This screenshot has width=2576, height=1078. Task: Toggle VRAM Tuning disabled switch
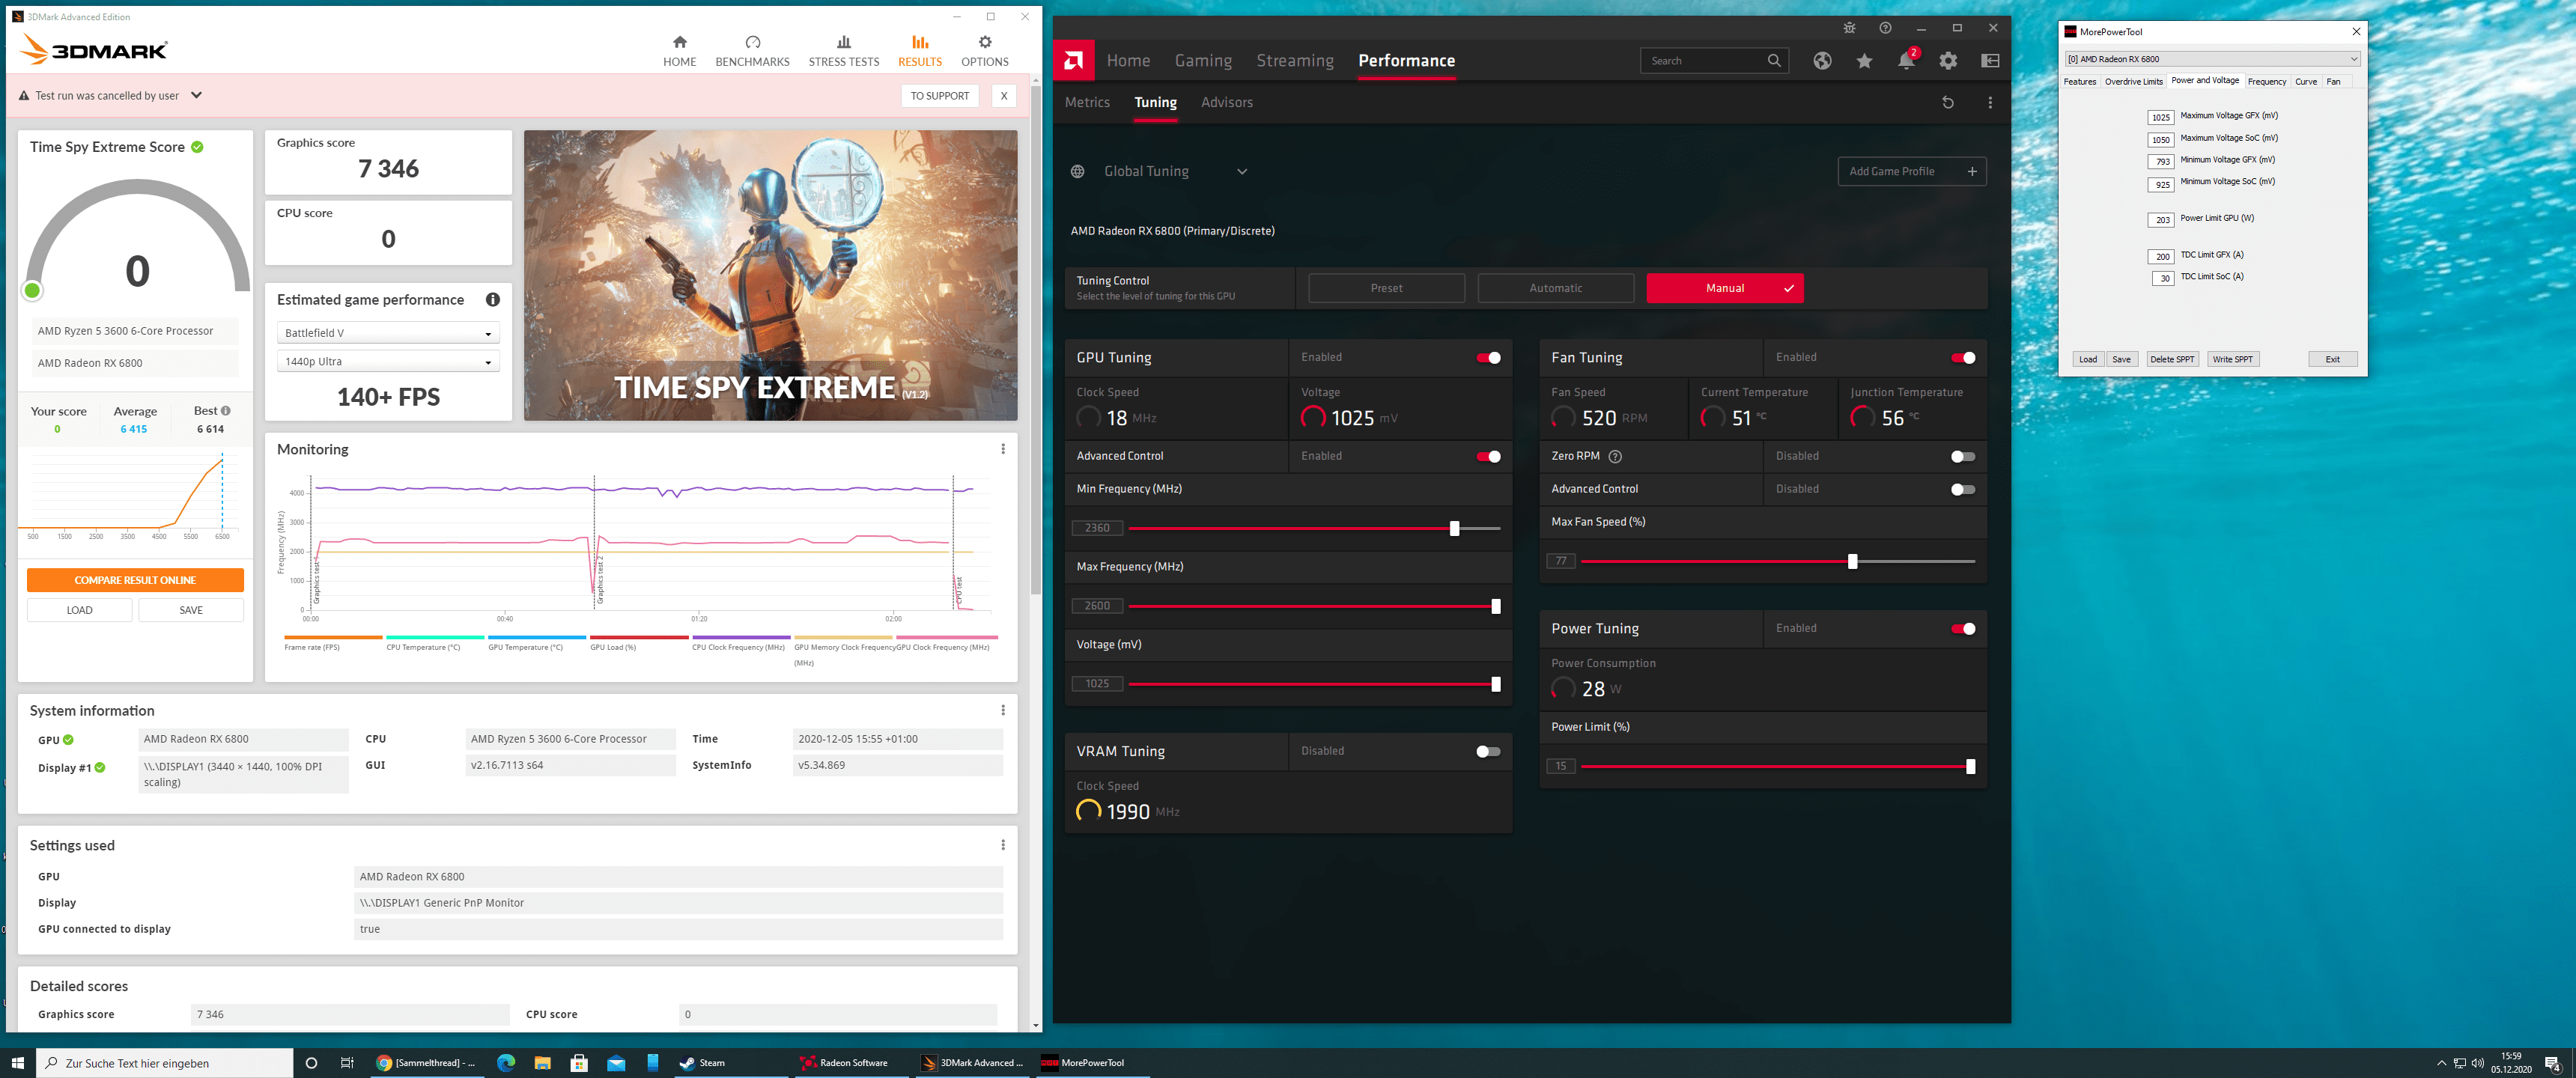pos(1486,751)
